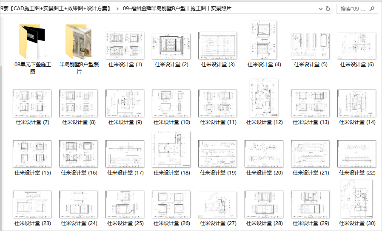
Task: Select thumbnail 仕米设计堂 (29)
Action: tap(310, 205)
